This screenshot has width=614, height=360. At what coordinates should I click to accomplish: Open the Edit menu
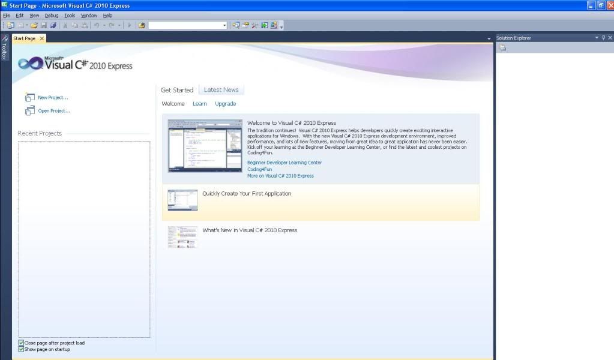click(20, 16)
